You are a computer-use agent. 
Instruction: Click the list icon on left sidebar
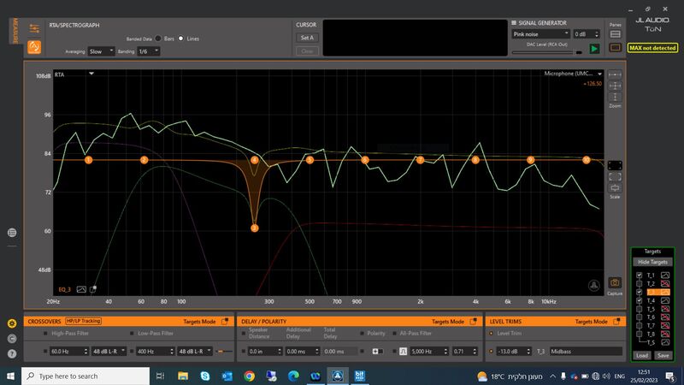(x=12, y=233)
